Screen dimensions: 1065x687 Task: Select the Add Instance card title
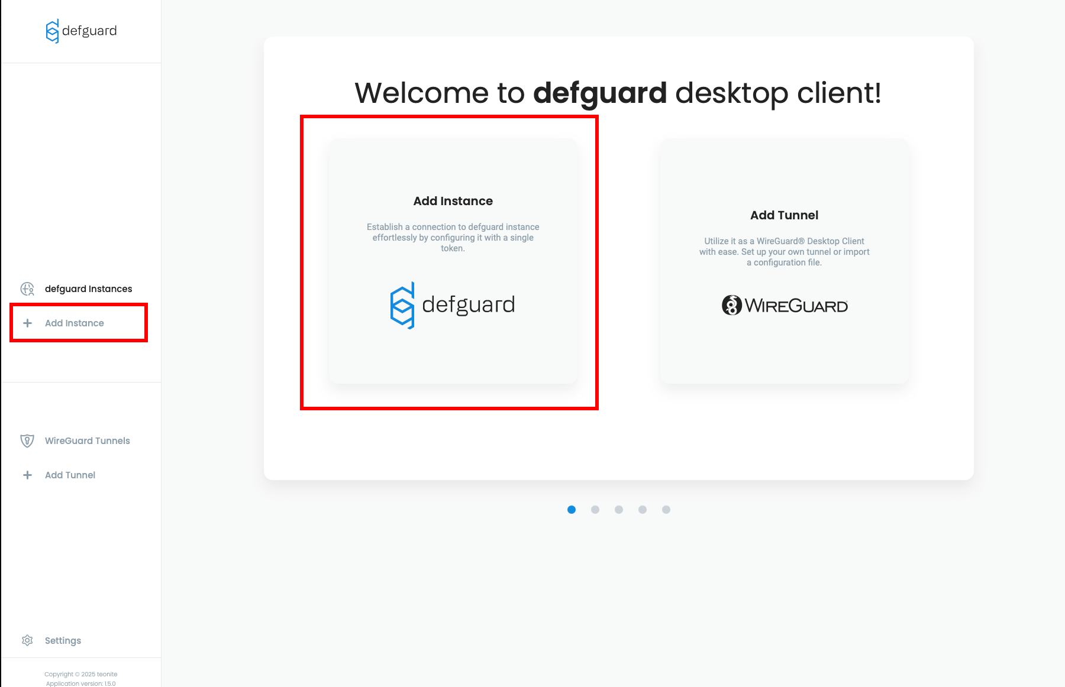click(453, 201)
